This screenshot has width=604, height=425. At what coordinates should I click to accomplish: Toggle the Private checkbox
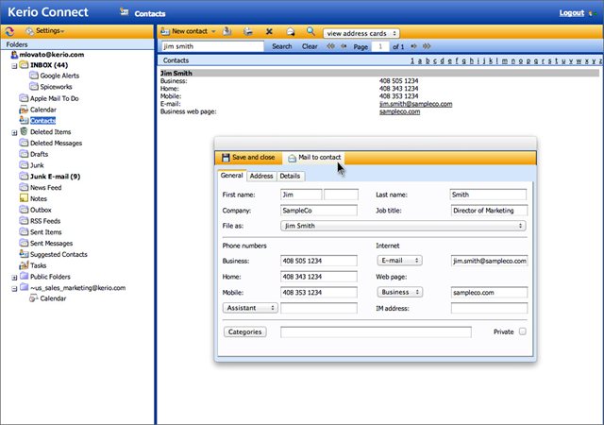tap(522, 331)
